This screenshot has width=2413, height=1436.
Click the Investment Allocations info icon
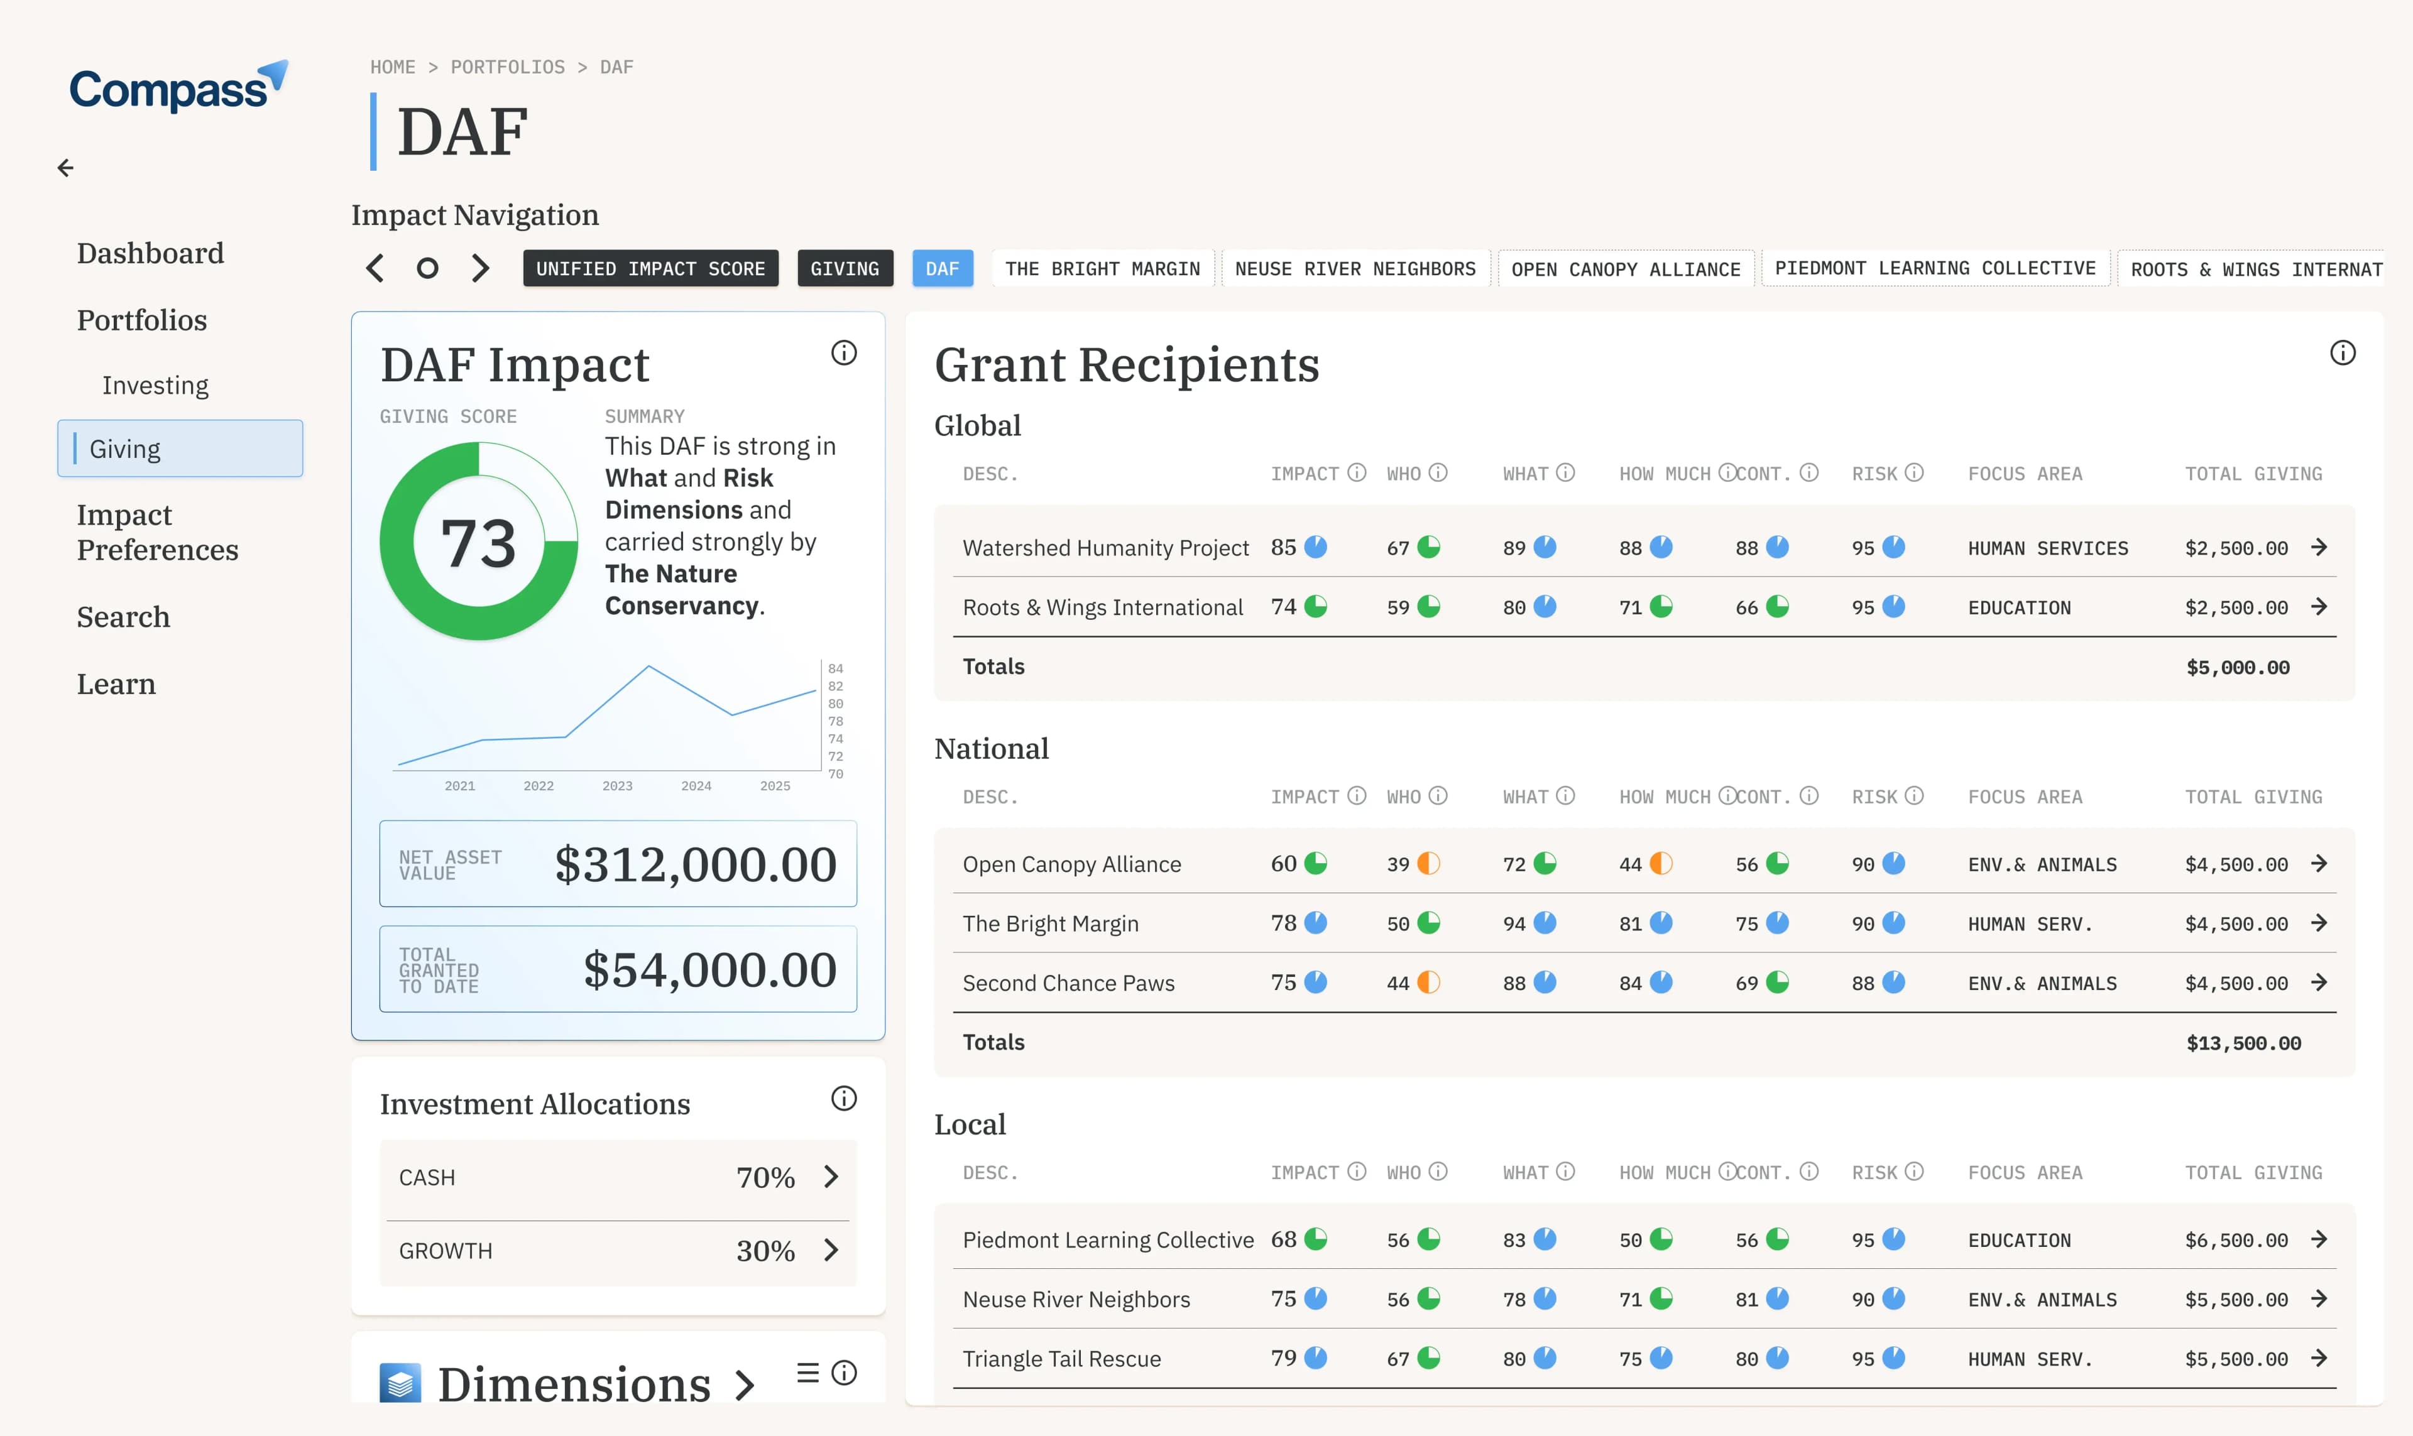(844, 1098)
